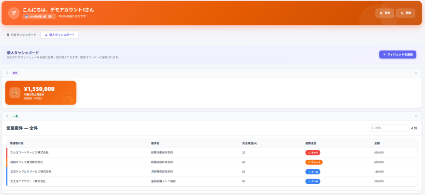425x195 pixels.
Task: Grab the KPI widget drag handle
Action: (x=7, y=73)
